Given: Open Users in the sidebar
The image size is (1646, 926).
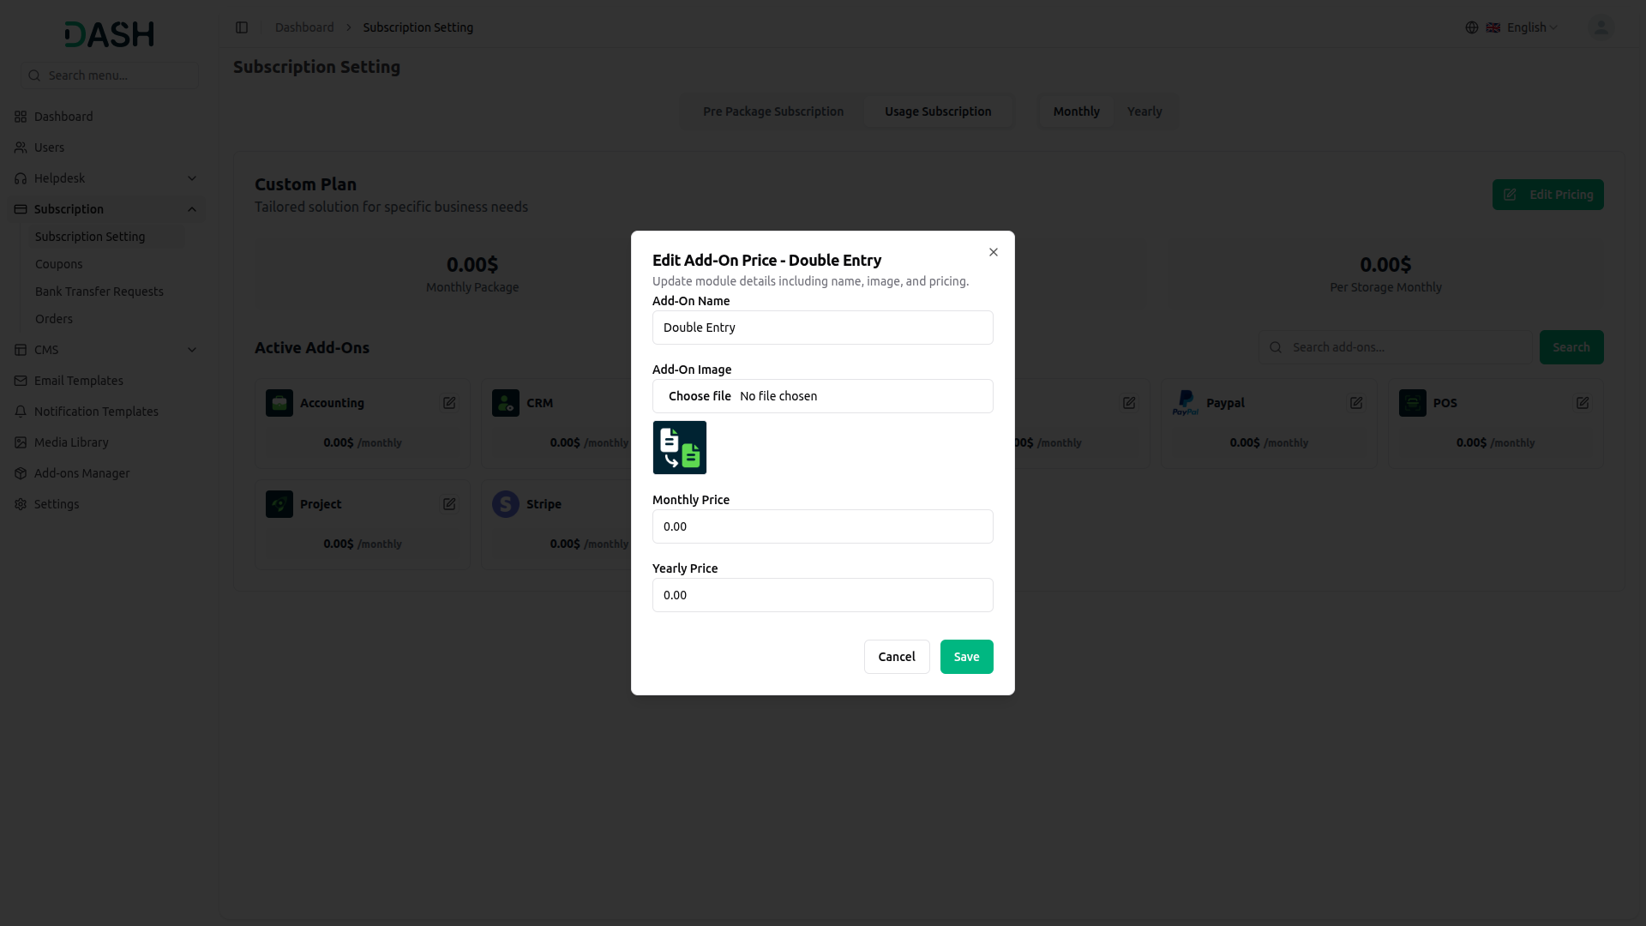Looking at the screenshot, I should point(106,147).
